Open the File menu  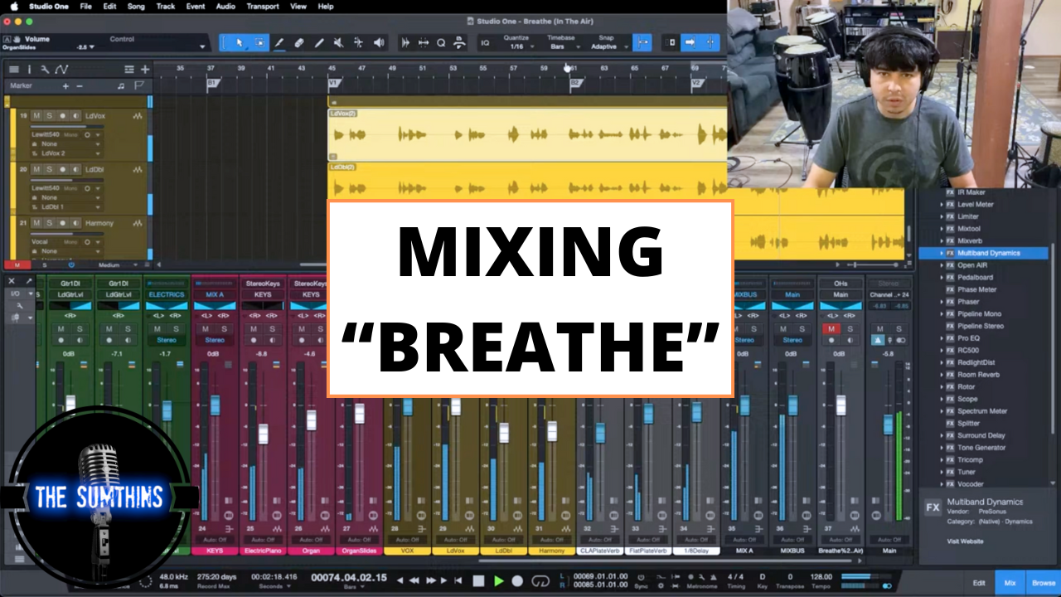pyautogui.click(x=86, y=6)
